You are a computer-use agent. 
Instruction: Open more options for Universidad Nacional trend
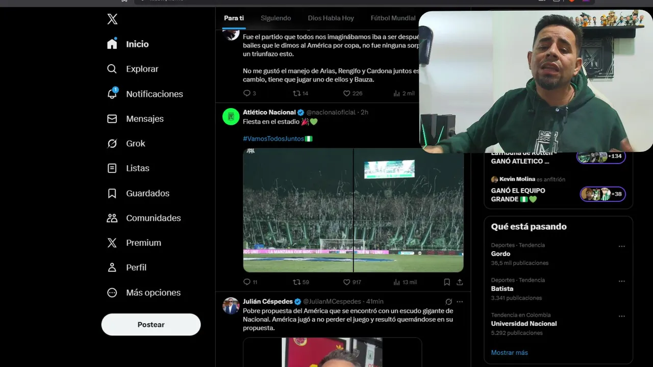click(x=621, y=316)
